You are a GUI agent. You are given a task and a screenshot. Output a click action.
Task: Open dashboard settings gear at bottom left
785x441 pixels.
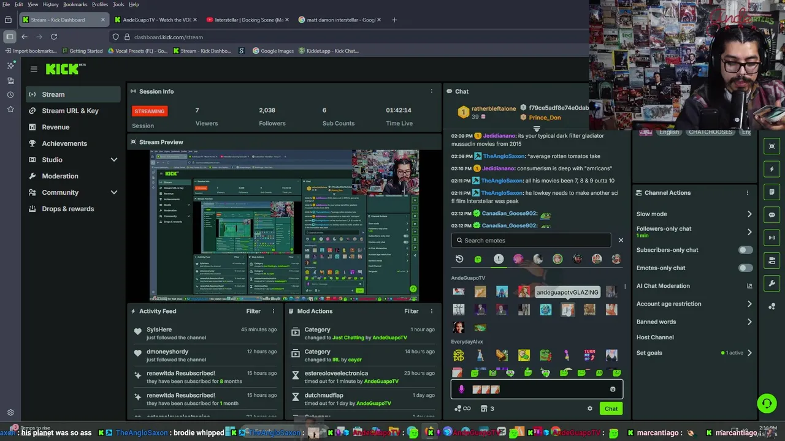(10, 413)
